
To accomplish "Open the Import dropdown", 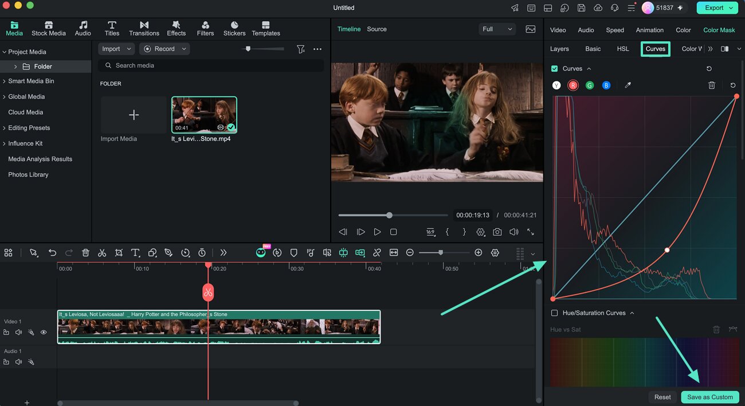I will (x=116, y=49).
